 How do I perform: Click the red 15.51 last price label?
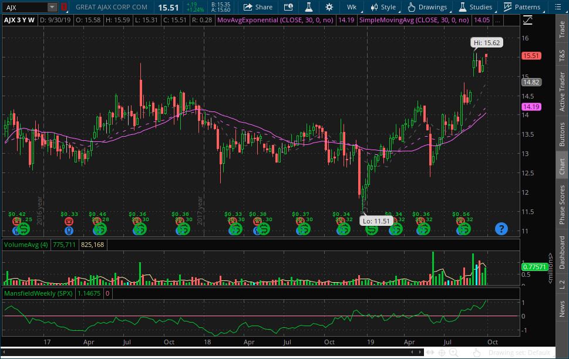point(531,56)
